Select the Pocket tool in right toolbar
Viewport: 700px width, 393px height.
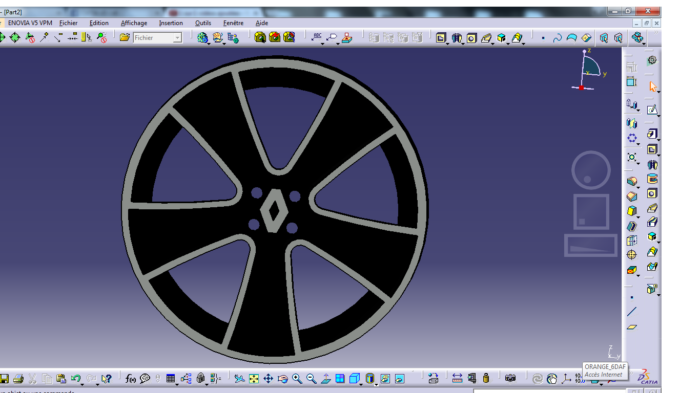tap(652, 149)
